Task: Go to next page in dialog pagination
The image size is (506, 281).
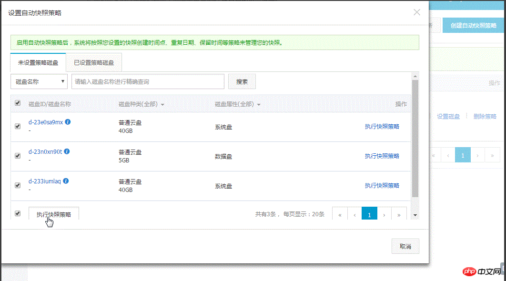Action: click(384, 214)
